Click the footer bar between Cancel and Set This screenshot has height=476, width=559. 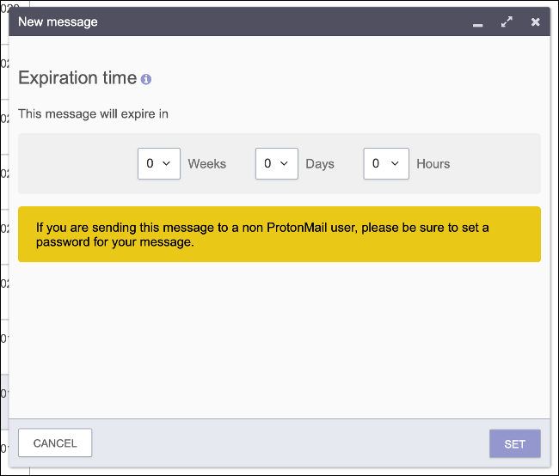292,443
